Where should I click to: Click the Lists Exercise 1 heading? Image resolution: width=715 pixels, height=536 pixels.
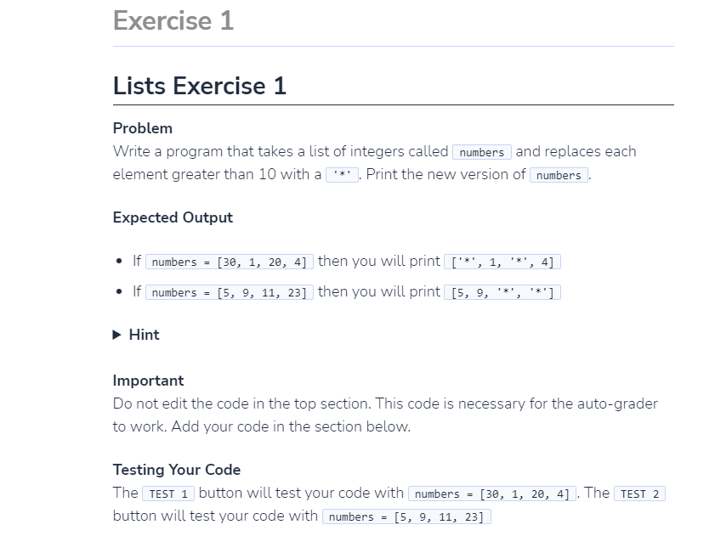(x=200, y=86)
